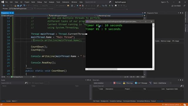Toggle the Error List build filter icon
The width and height of the screenshot is (188, 106).
coord(150,83)
